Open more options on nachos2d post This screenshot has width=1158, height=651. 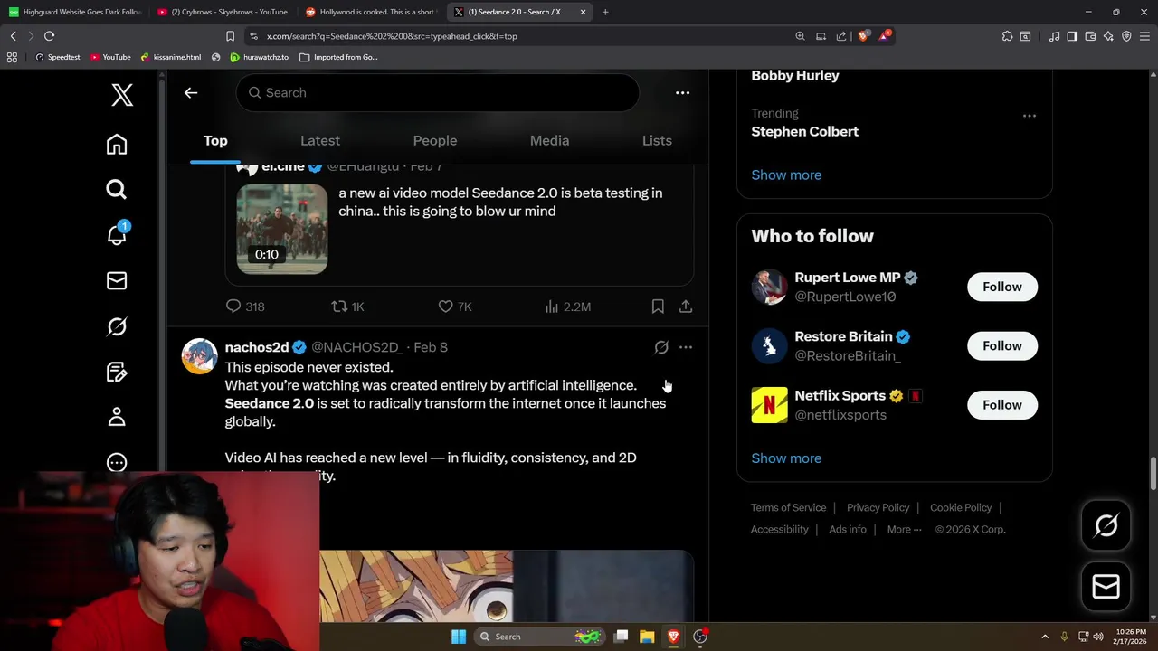pos(686,347)
